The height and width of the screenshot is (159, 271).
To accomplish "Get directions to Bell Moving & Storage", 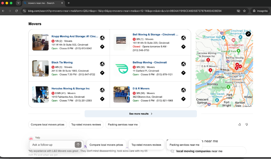I will [183, 47].
